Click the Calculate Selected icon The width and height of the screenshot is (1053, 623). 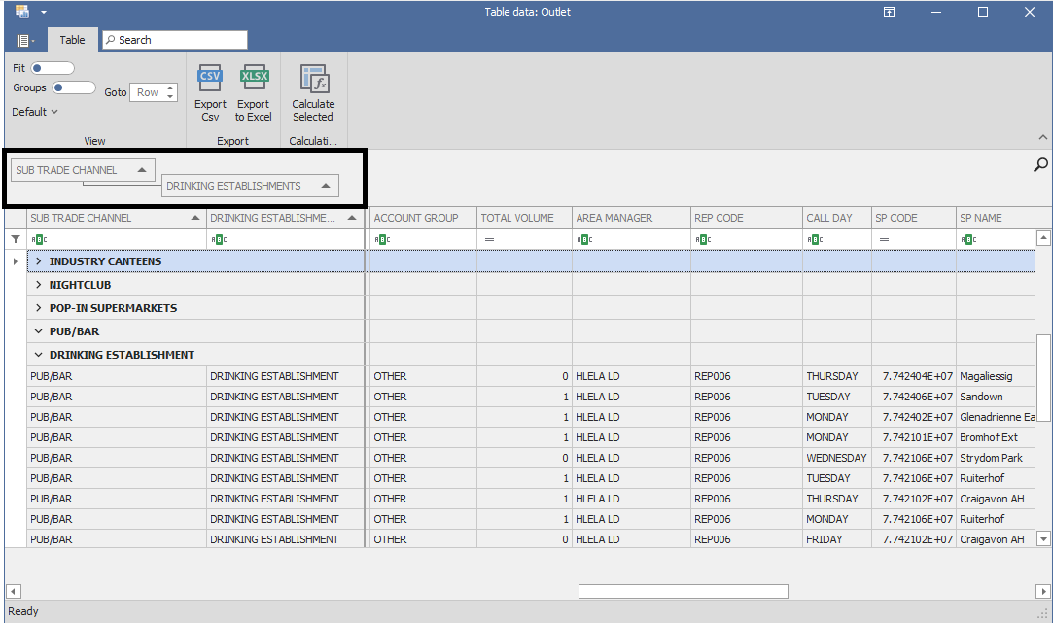click(313, 78)
